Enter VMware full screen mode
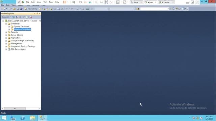 tap(106, 2)
